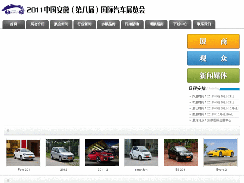Click the Auto Anhui car logo
The width and height of the screenshot is (244, 183).
tap(13, 9)
